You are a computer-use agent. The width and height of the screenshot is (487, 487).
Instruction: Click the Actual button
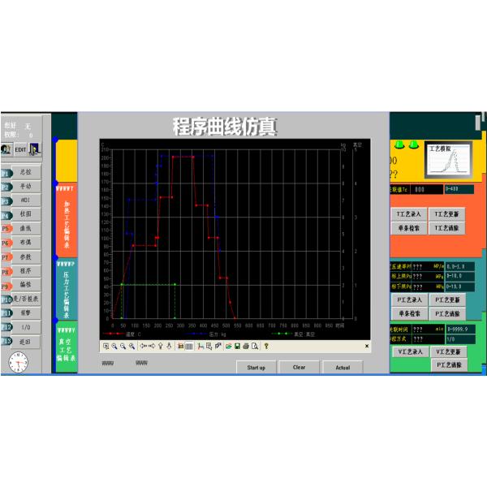coord(343,367)
